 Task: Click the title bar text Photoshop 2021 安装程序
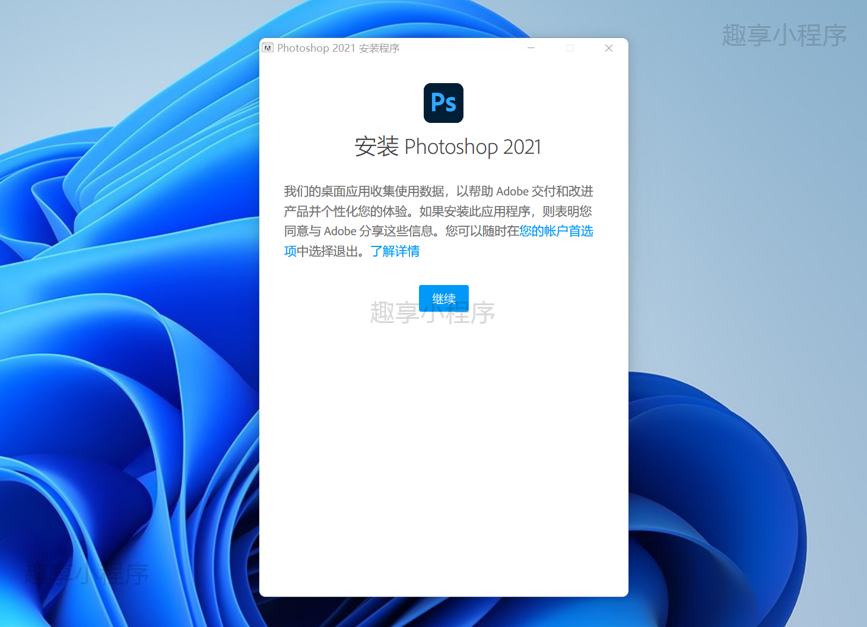[x=338, y=48]
